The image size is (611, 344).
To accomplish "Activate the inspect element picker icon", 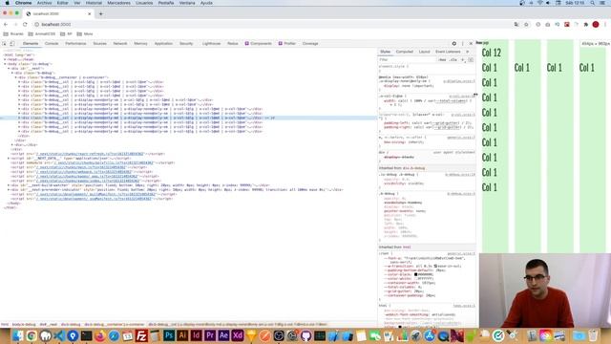I will [x=4, y=44].
